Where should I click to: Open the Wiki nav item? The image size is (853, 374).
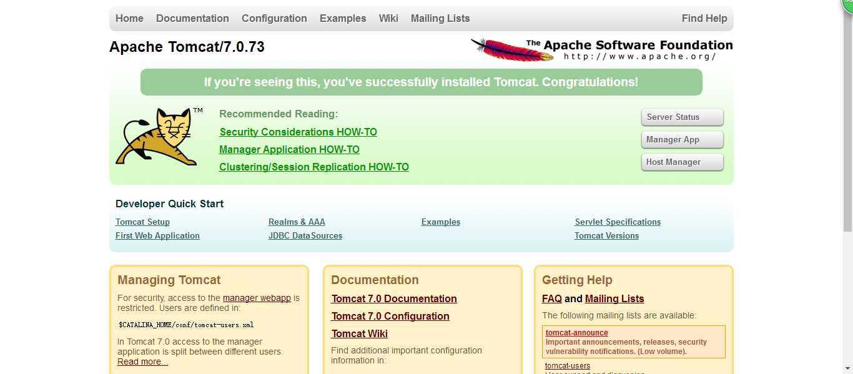pos(388,18)
